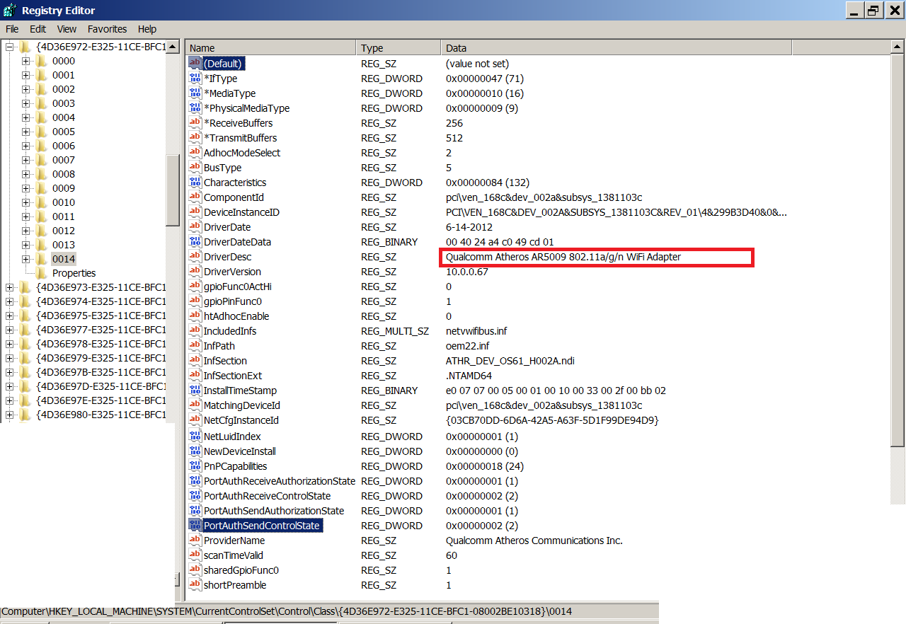The image size is (906, 624).
Task: Click the Type column header
Action: pyautogui.click(x=398, y=48)
